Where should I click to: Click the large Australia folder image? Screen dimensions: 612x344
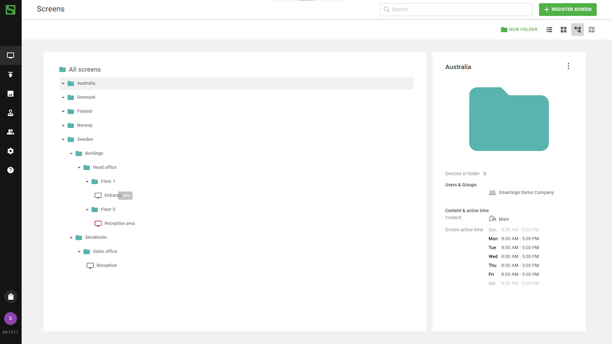click(x=509, y=119)
